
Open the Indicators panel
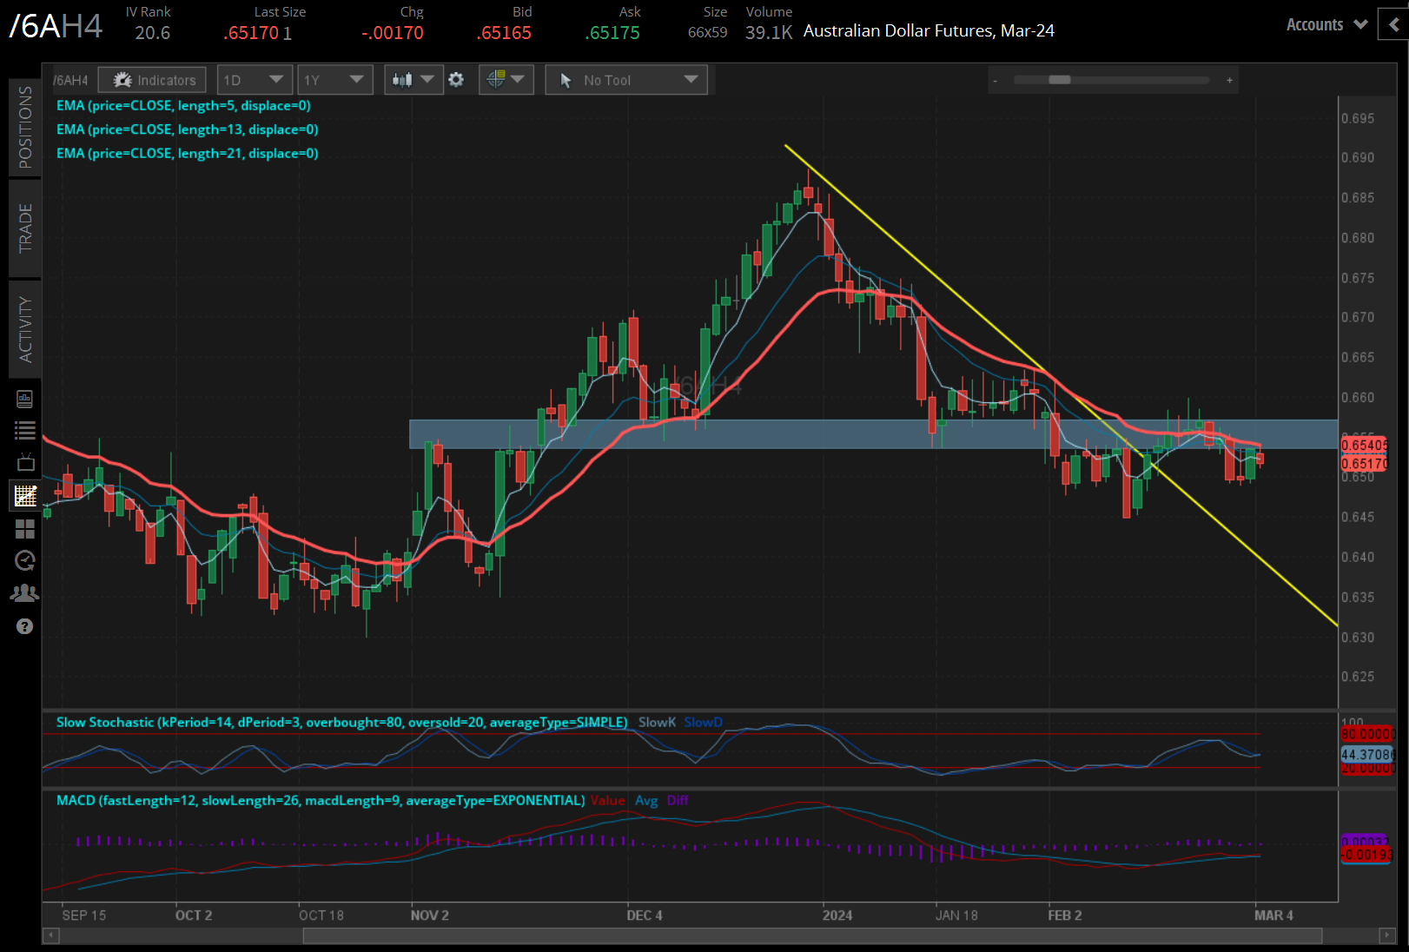coord(153,80)
